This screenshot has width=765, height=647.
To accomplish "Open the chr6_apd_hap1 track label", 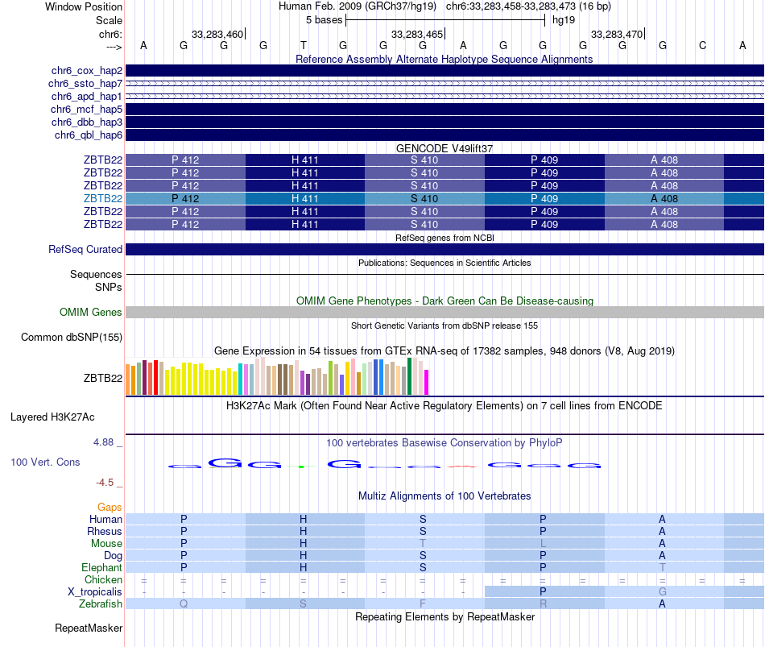I will coord(87,96).
